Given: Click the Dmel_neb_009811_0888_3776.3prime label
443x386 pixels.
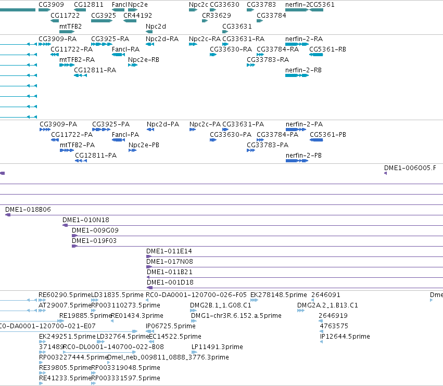Looking at the screenshot, I should [x=168, y=358].
